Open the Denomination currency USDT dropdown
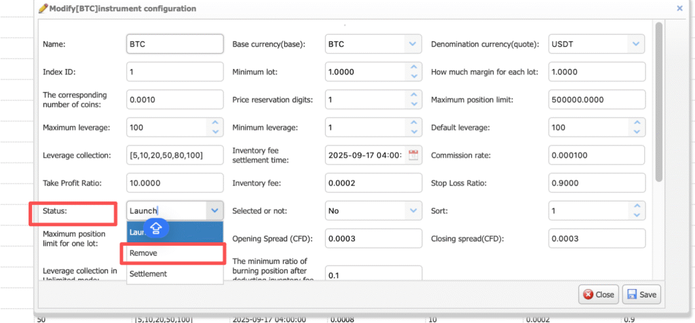695x323 pixels. [635, 44]
